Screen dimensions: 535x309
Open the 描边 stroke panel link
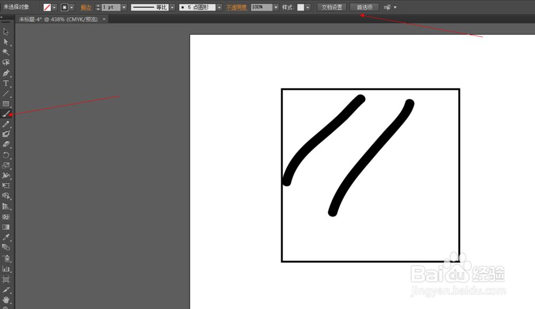pos(86,7)
